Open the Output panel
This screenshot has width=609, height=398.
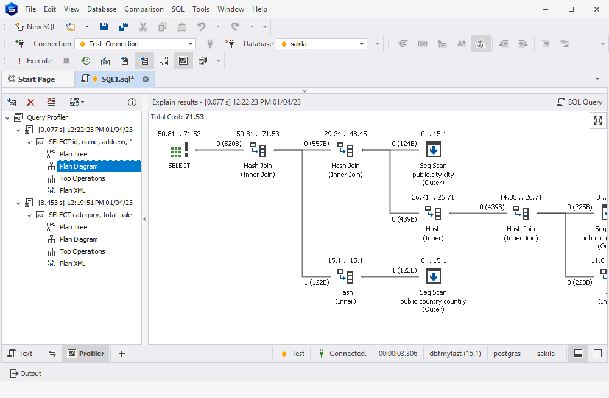coord(26,374)
